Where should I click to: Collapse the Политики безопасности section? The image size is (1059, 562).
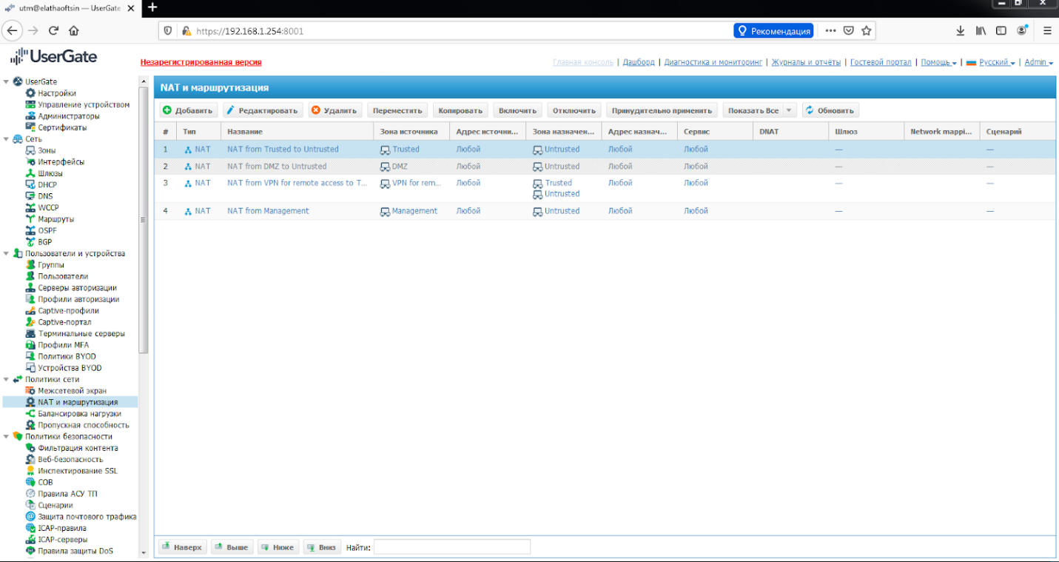[x=7, y=436]
